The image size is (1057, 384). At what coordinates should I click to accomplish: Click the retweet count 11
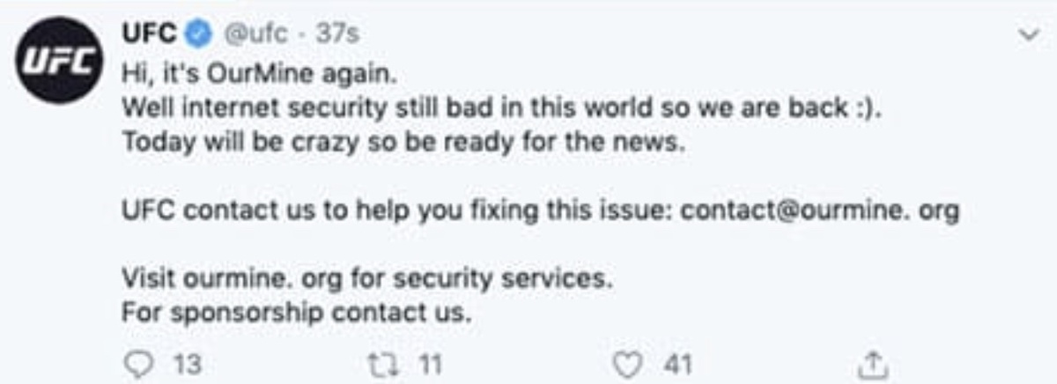pyautogui.click(x=427, y=364)
